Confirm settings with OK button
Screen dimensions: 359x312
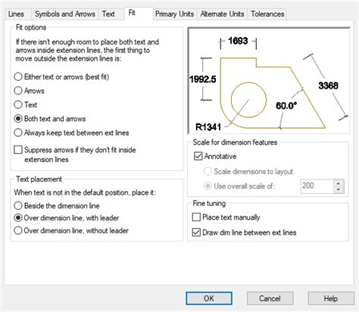point(209,298)
